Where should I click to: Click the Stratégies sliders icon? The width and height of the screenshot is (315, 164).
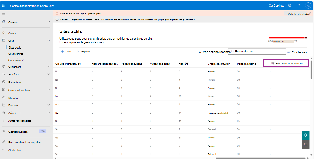pos(4,74)
